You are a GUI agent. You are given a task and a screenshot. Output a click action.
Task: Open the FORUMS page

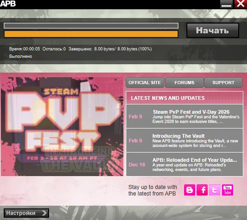click(184, 82)
